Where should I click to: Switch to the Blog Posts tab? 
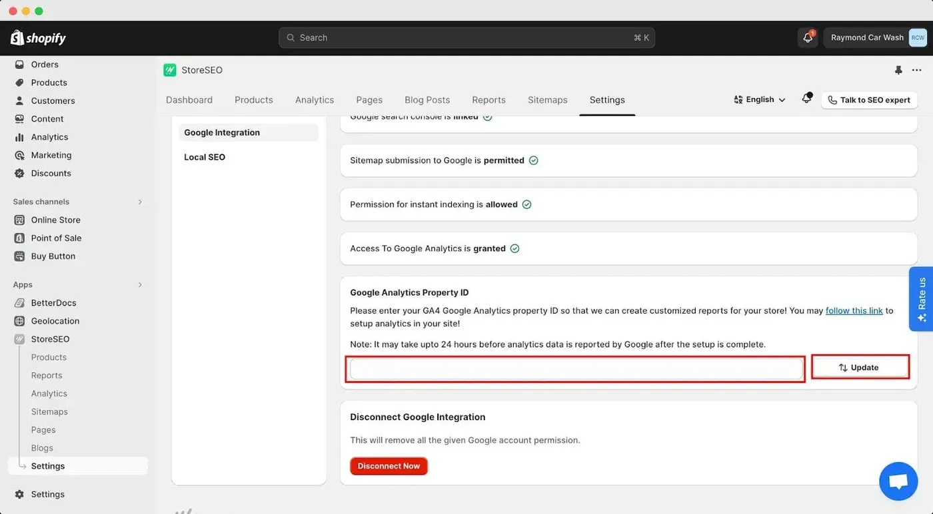click(427, 100)
